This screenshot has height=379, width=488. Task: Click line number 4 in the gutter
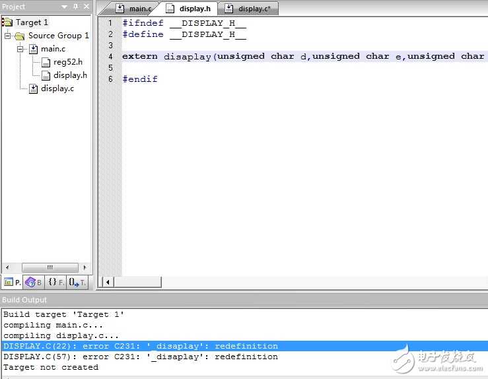tap(110, 57)
